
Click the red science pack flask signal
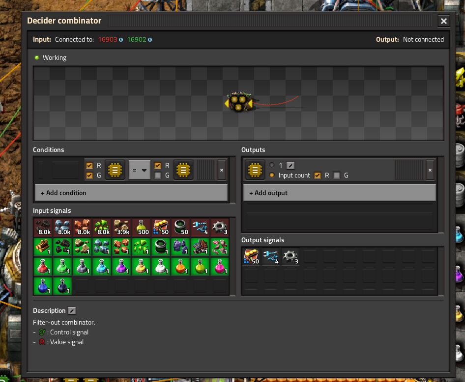point(43,266)
